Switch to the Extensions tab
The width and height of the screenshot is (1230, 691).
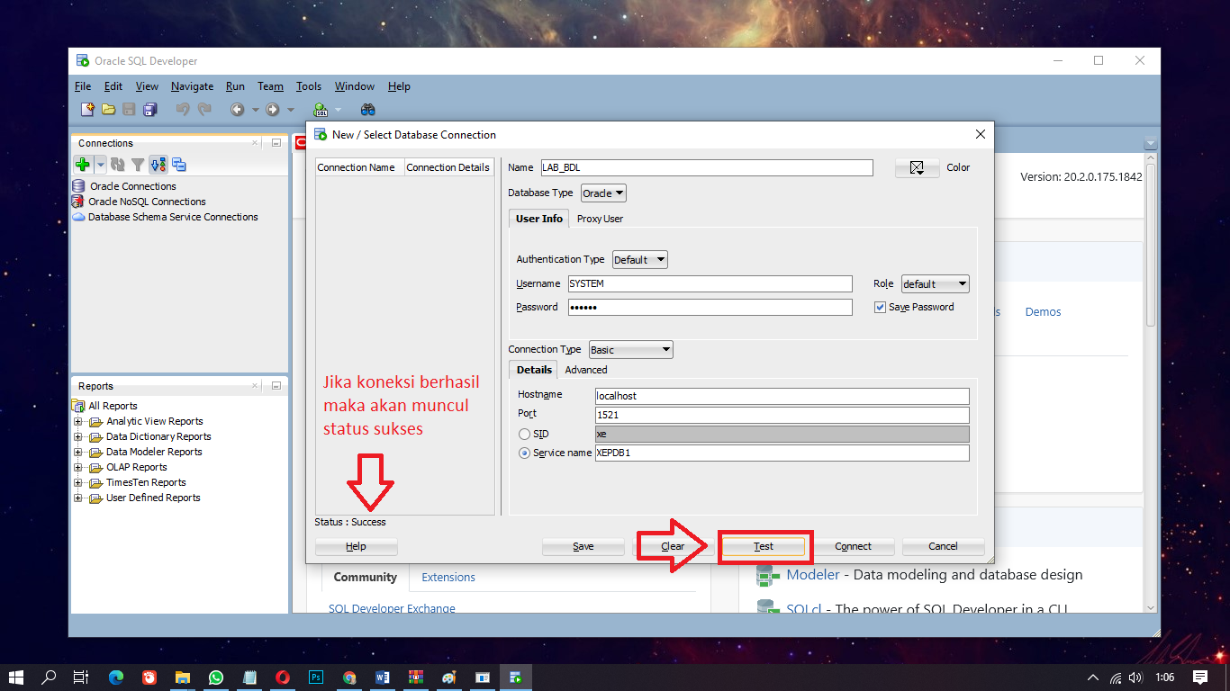(x=448, y=578)
